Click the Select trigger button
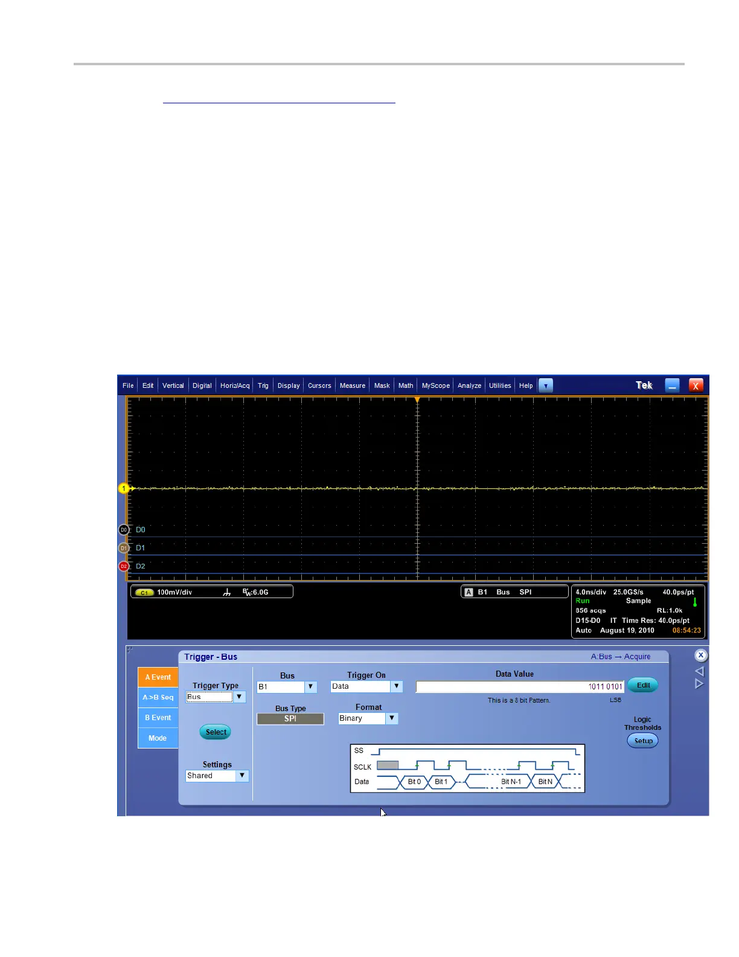Viewport: 739px width, 957px height. click(x=216, y=732)
